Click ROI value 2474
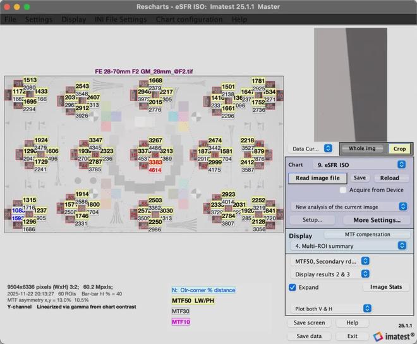Image resolution: width=417 pixels, height=344 pixels. (215, 140)
